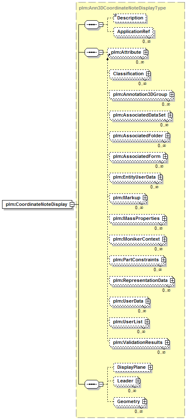The height and width of the screenshot is (420, 187).
Task: Click the plm:Ann3DCoordinateNoteDisplayType type label
Action: click(122, 8)
